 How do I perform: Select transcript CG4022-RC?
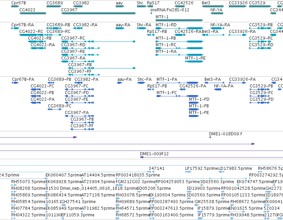click(31, 31)
